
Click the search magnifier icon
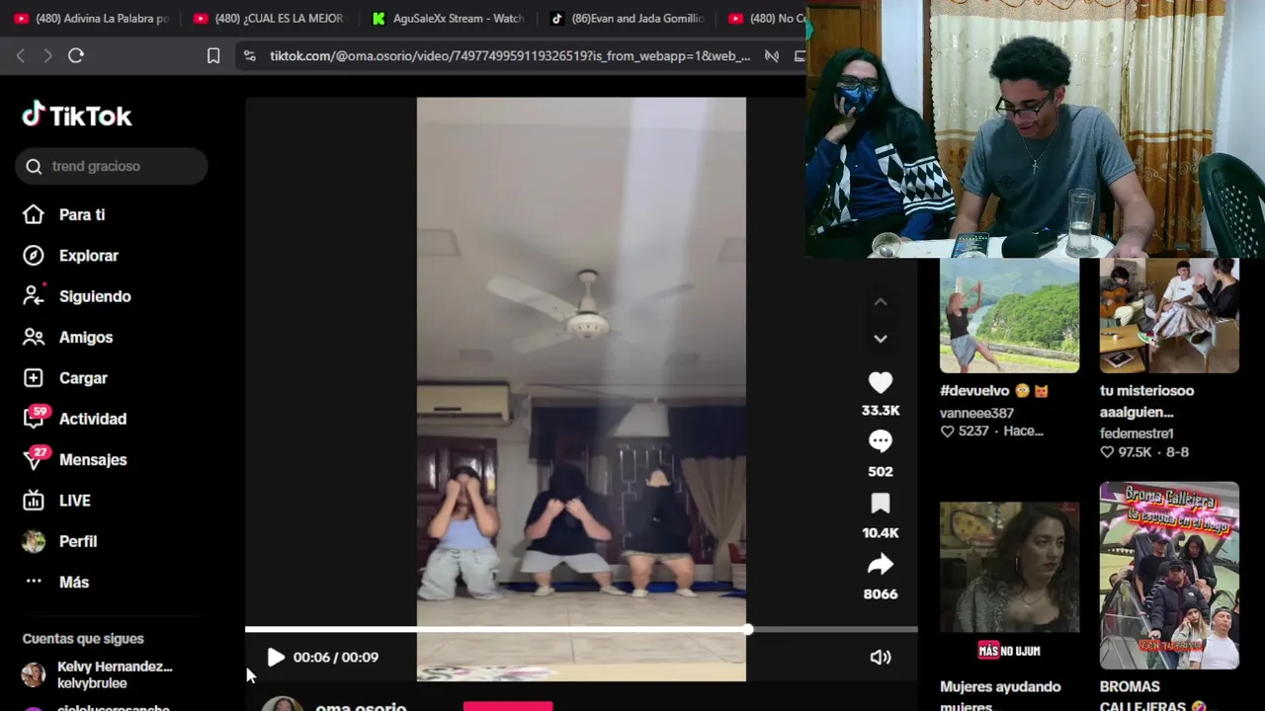coord(34,166)
